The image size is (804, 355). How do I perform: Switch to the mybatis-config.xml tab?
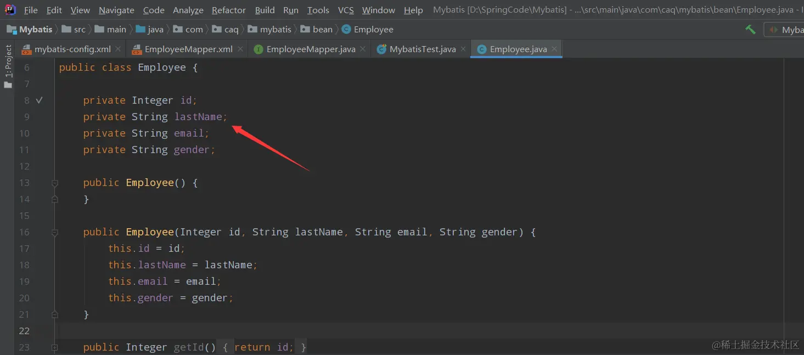[71, 49]
